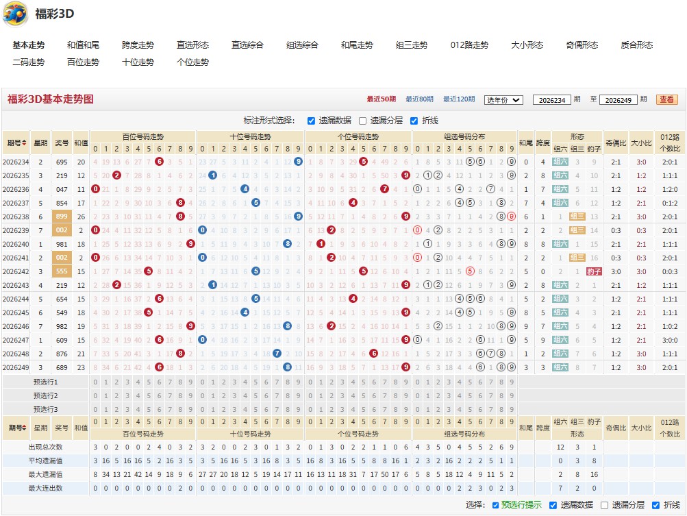This screenshot has height=516, width=687.
Task: Toggle bottom 遗漏分层 checkbox
Action: tap(605, 506)
